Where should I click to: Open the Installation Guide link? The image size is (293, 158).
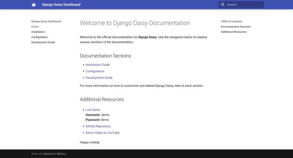pyautogui.click(x=98, y=65)
